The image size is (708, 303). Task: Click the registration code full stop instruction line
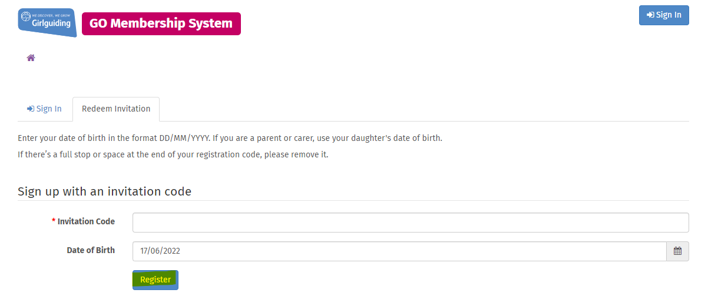pyautogui.click(x=173, y=155)
